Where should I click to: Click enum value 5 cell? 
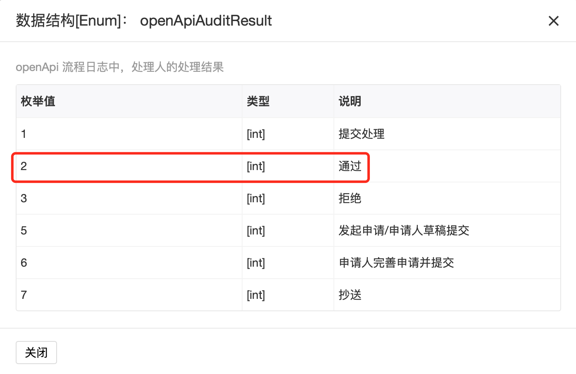129,230
